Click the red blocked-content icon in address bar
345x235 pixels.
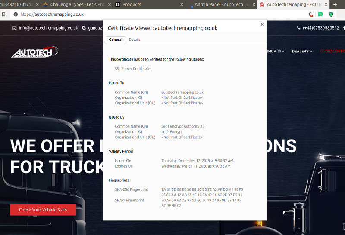(310, 14)
